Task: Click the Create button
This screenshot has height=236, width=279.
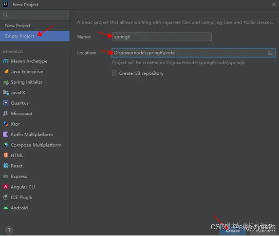Action: (x=233, y=231)
